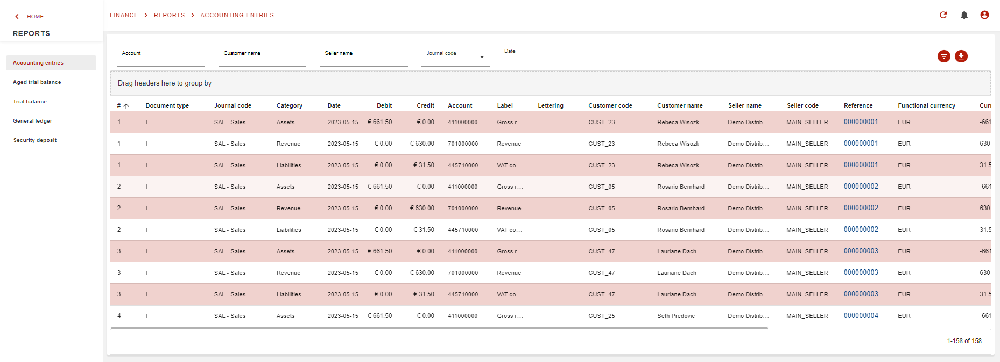1000x362 pixels.
Task: Sort by the Debit column header
Action: [384, 106]
